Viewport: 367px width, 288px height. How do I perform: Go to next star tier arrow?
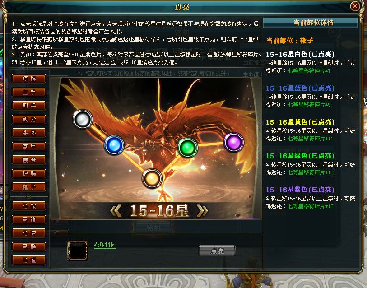(202, 211)
